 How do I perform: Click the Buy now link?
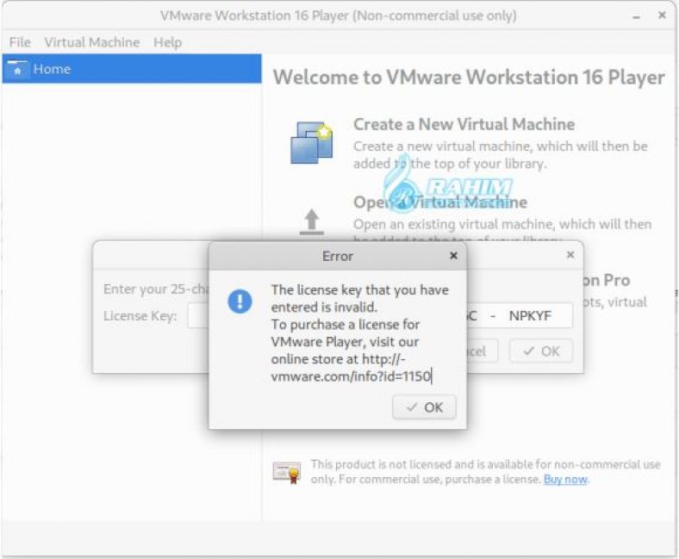pos(565,480)
